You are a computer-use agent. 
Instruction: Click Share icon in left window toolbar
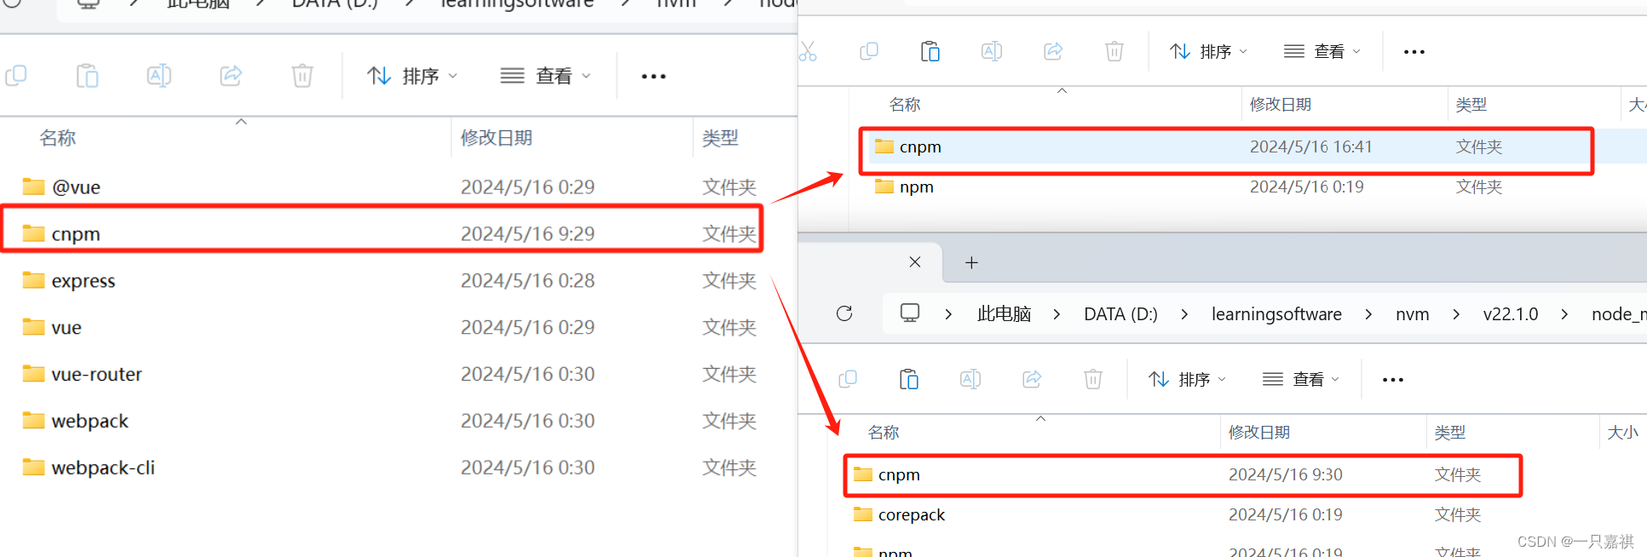pos(231,76)
